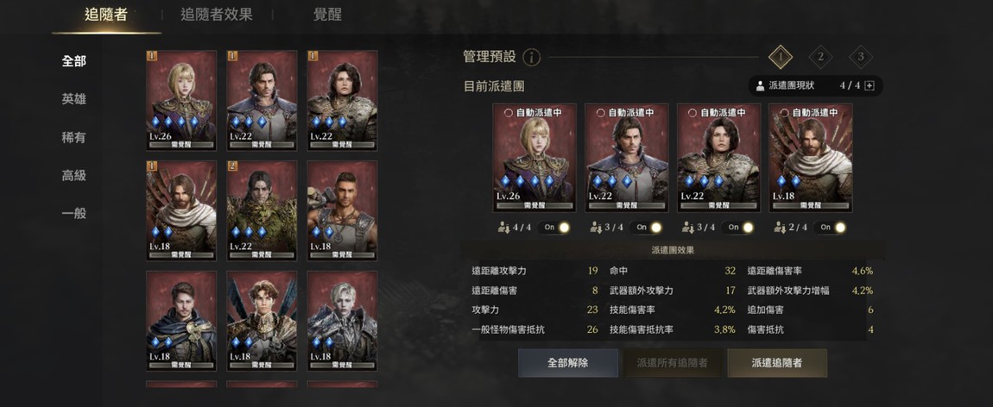Viewport: 993px width, 407px height.
Task: Click the first 3/4 follower slot icon
Action: (596, 228)
